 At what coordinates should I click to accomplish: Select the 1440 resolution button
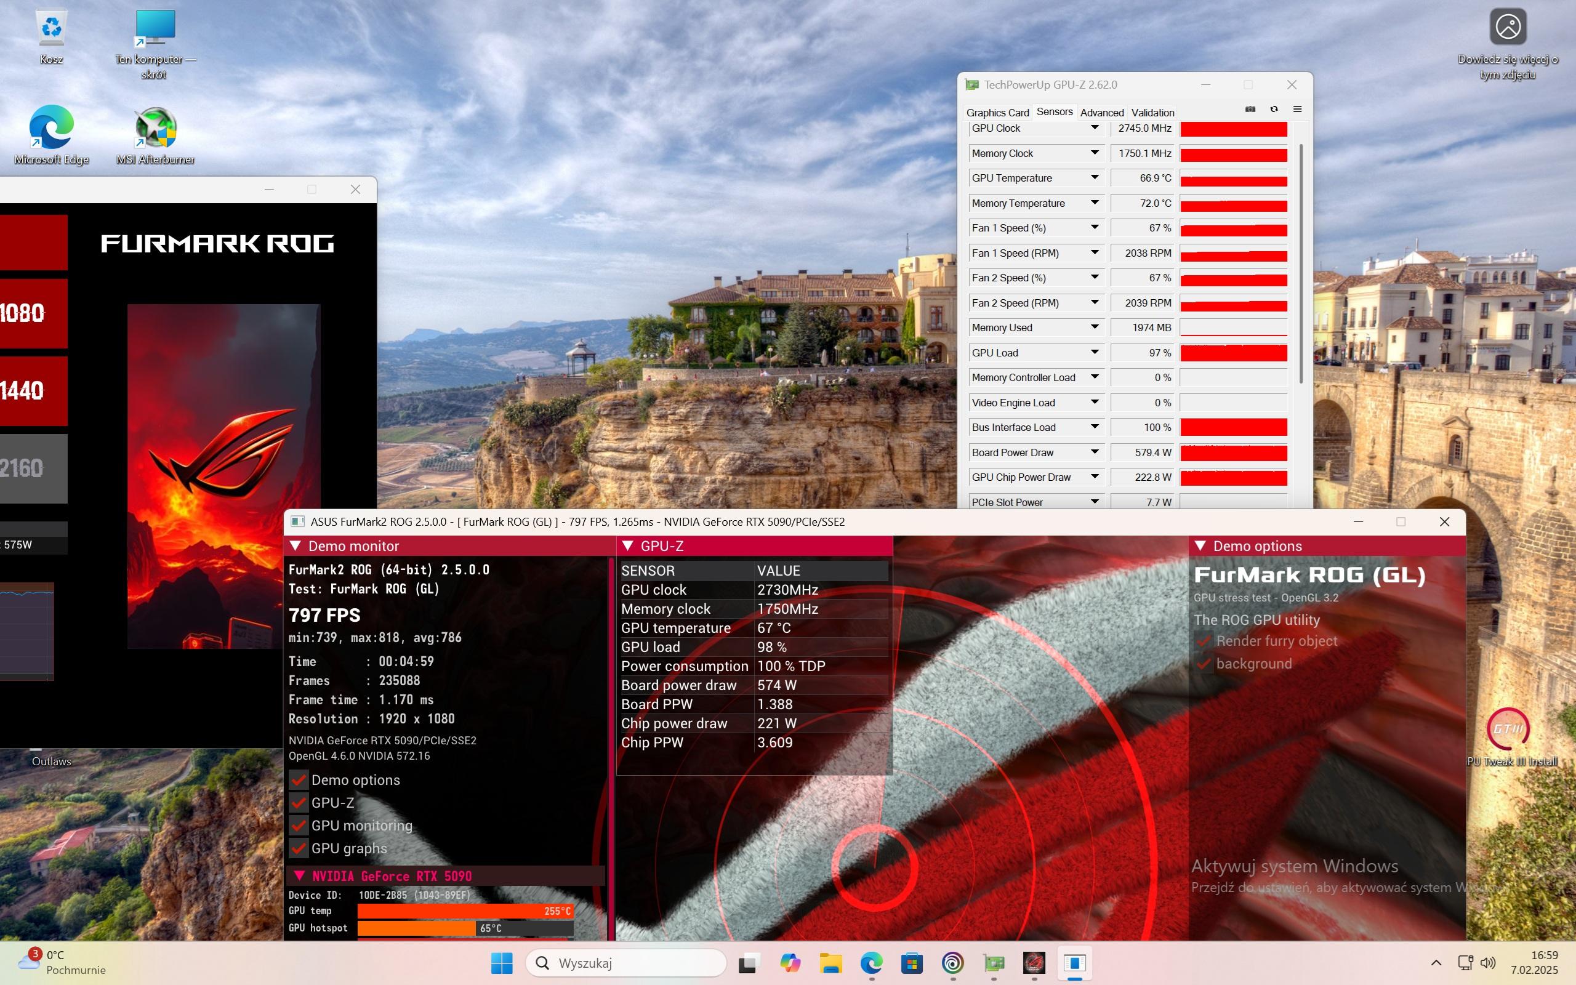(x=33, y=391)
